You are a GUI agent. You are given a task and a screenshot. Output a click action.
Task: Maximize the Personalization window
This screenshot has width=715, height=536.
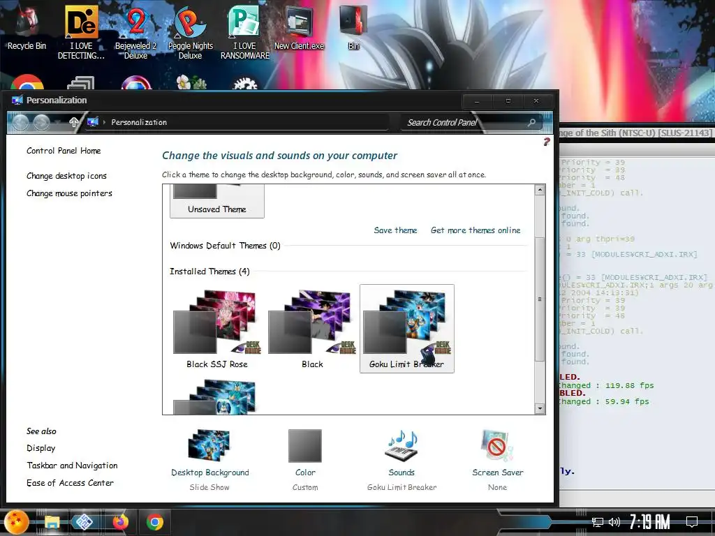508,100
